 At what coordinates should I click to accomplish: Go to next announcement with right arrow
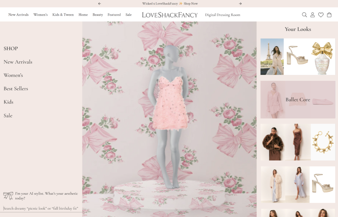click(x=240, y=4)
